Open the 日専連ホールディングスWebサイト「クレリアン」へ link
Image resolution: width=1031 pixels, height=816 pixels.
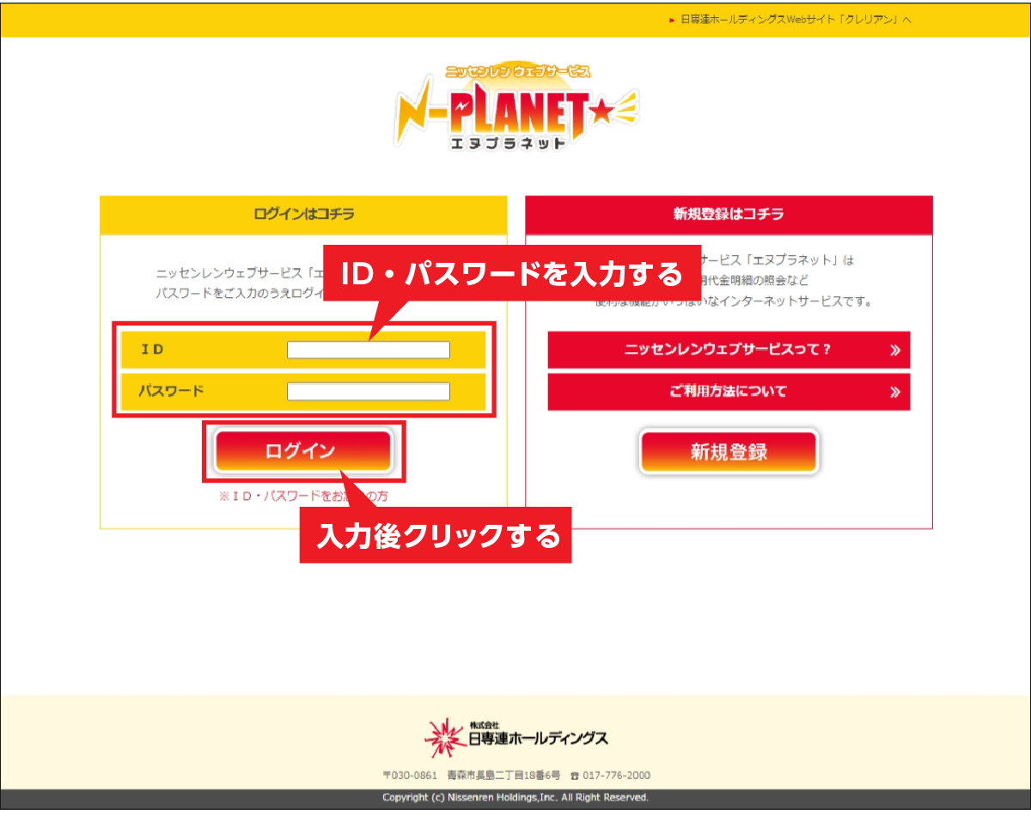(796, 19)
